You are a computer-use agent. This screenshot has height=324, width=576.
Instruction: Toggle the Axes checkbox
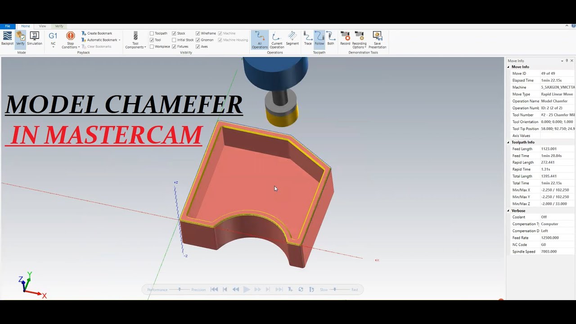pos(198,46)
